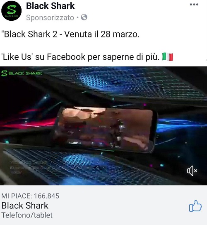Open the Black Shark round profile picture

point(12,11)
